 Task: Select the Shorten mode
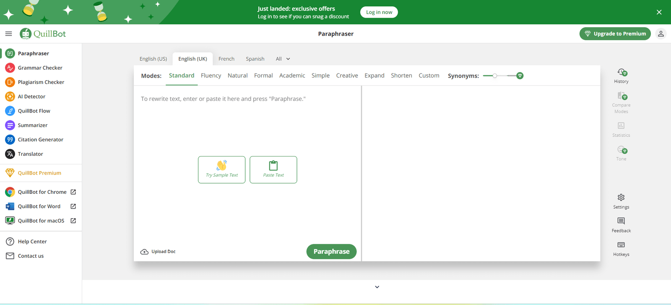click(401, 76)
